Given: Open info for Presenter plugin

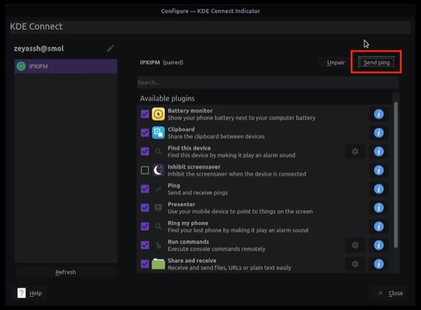Looking at the screenshot, I should (x=378, y=208).
